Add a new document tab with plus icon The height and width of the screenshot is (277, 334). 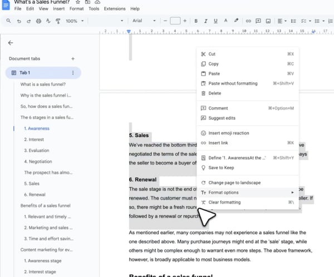click(73, 58)
